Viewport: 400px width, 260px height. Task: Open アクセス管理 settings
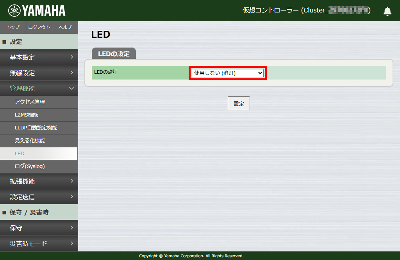39,102
